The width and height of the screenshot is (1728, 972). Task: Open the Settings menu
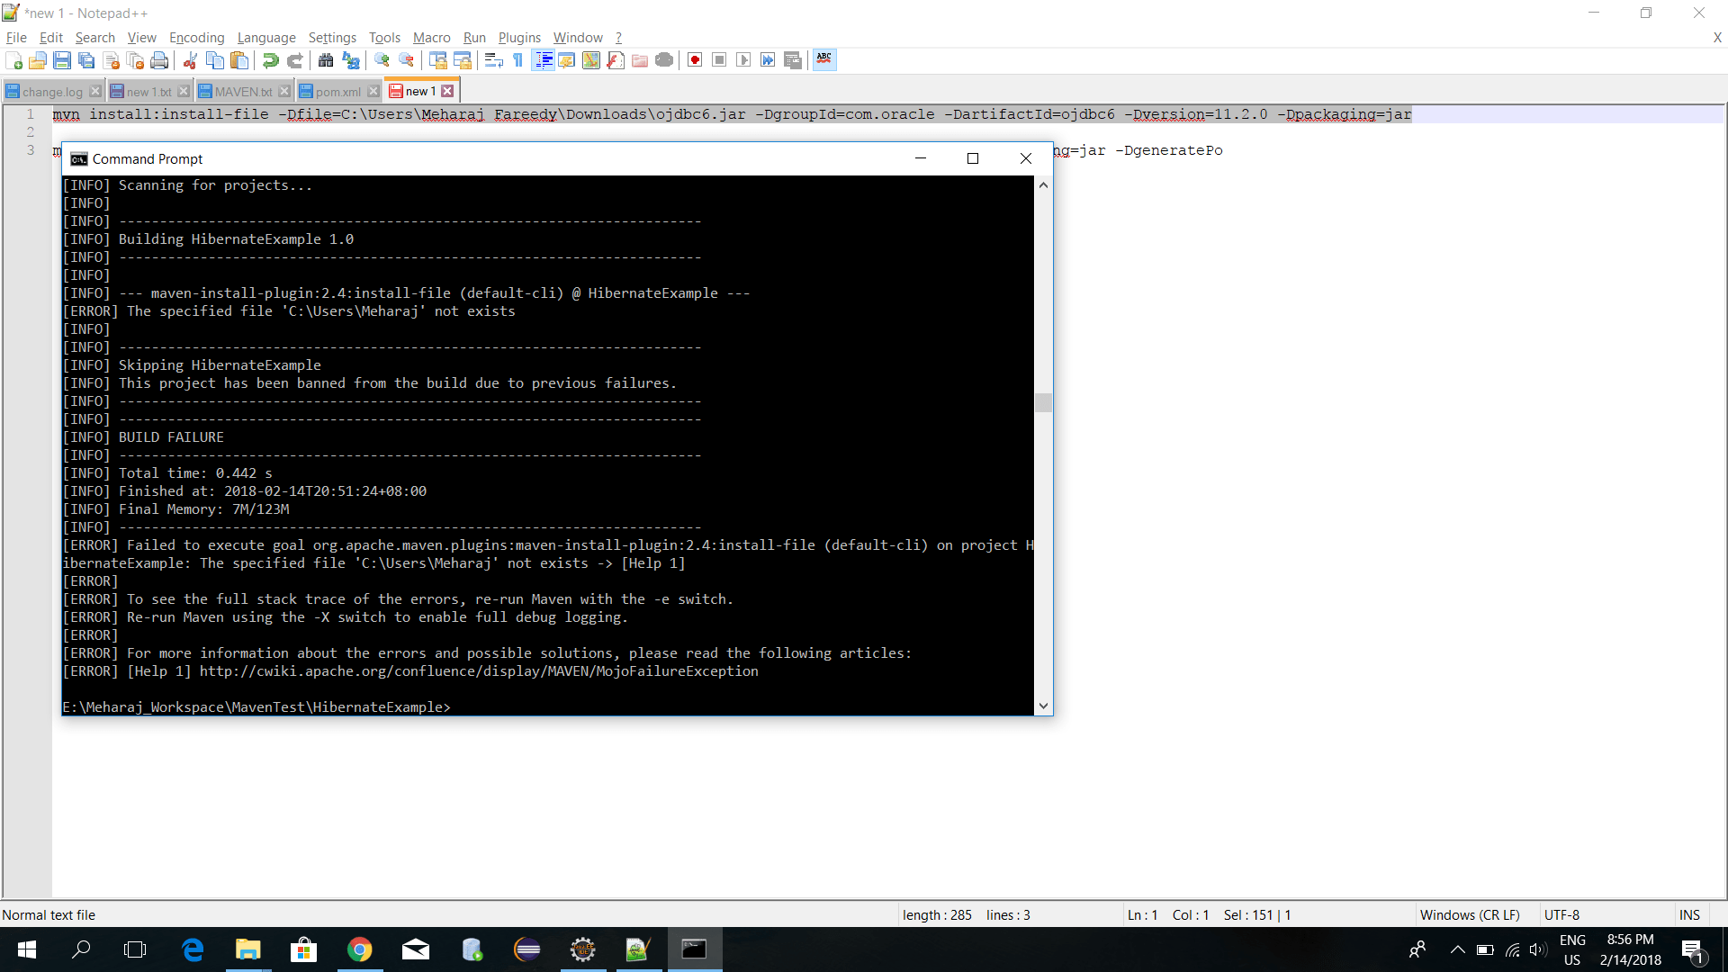[x=332, y=38]
